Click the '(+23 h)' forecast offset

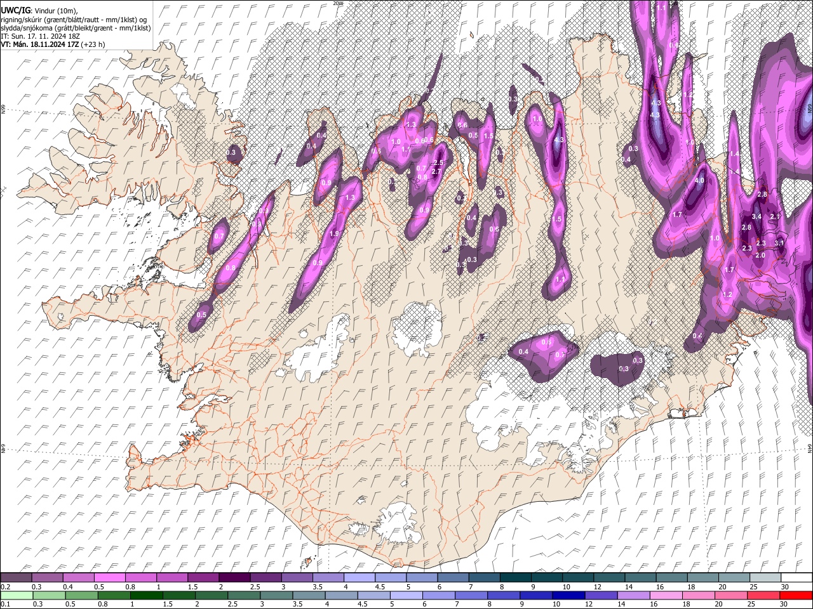pyautogui.click(x=93, y=44)
